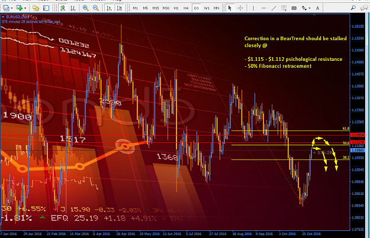Click the 1.07535 price scale value
Screen dimensions: 370x238
click(358, 229)
